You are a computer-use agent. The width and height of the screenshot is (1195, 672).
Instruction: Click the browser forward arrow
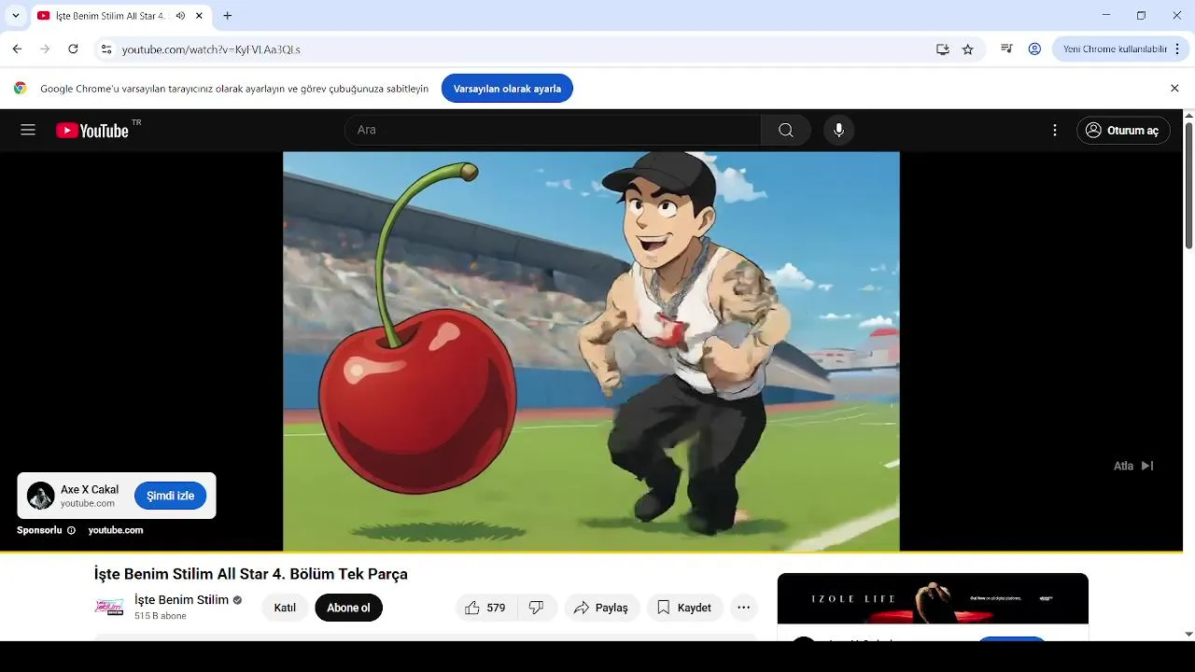pyautogui.click(x=45, y=49)
